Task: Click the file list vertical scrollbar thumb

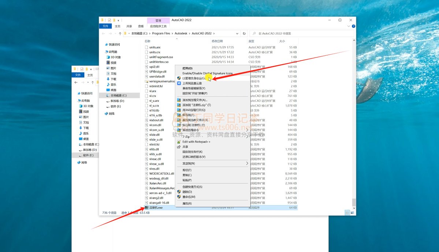Action: [353, 202]
